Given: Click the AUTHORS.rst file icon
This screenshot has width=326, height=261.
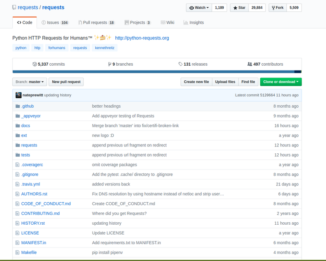Looking at the screenshot, I should point(18,194).
